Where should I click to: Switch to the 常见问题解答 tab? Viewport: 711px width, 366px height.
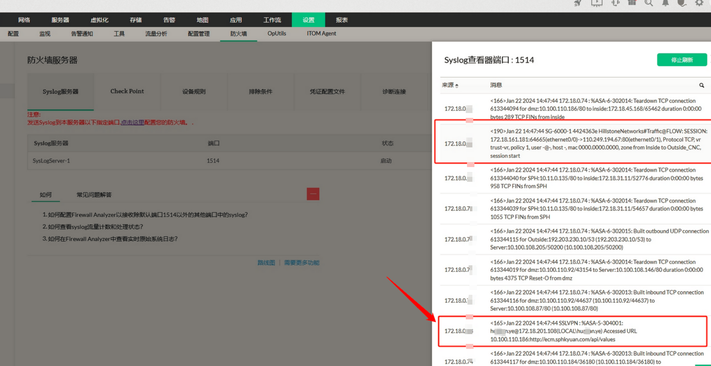coord(94,195)
